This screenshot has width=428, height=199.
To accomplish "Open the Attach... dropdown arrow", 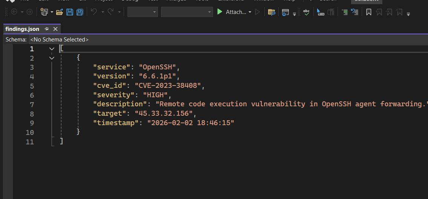I will point(250,12).
